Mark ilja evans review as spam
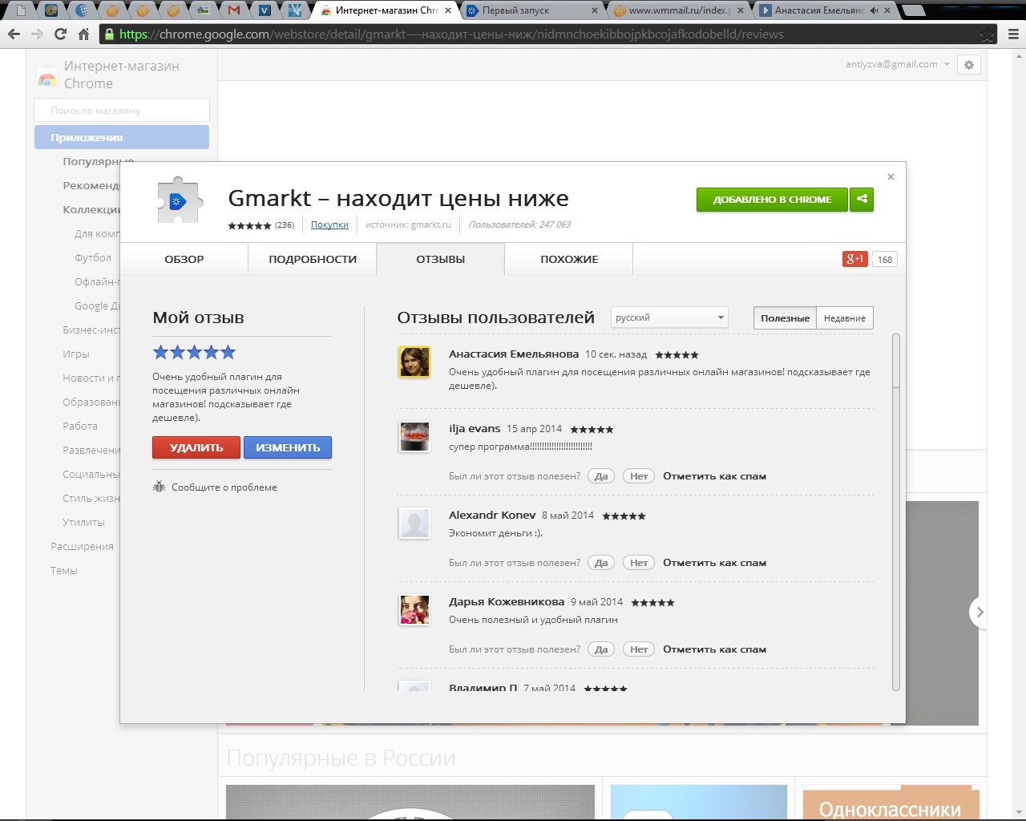The image size is (1026, 821). tap(714, 476)
